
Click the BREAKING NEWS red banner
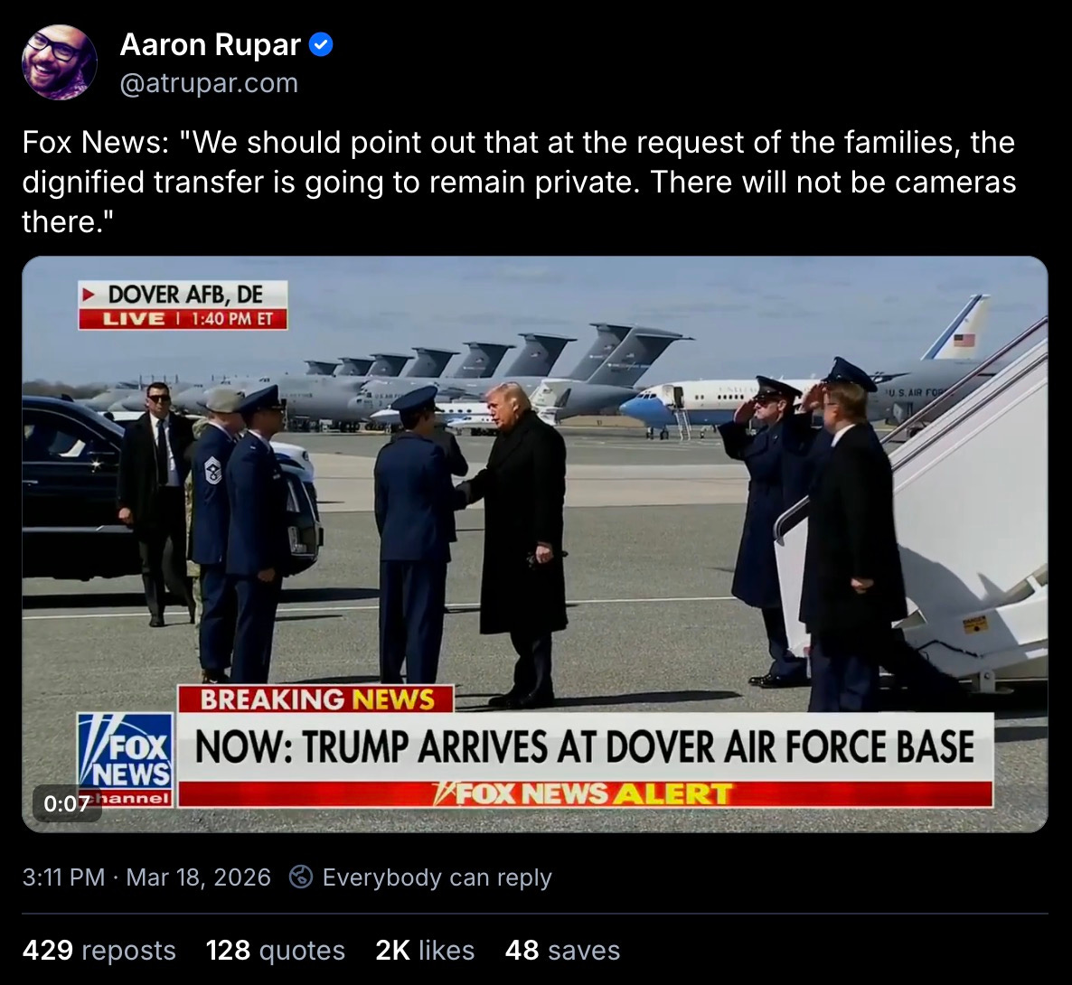pyautogui.click(x=316, y=699)
